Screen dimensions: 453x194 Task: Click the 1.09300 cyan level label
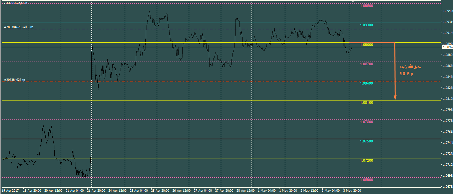[367, 25]
